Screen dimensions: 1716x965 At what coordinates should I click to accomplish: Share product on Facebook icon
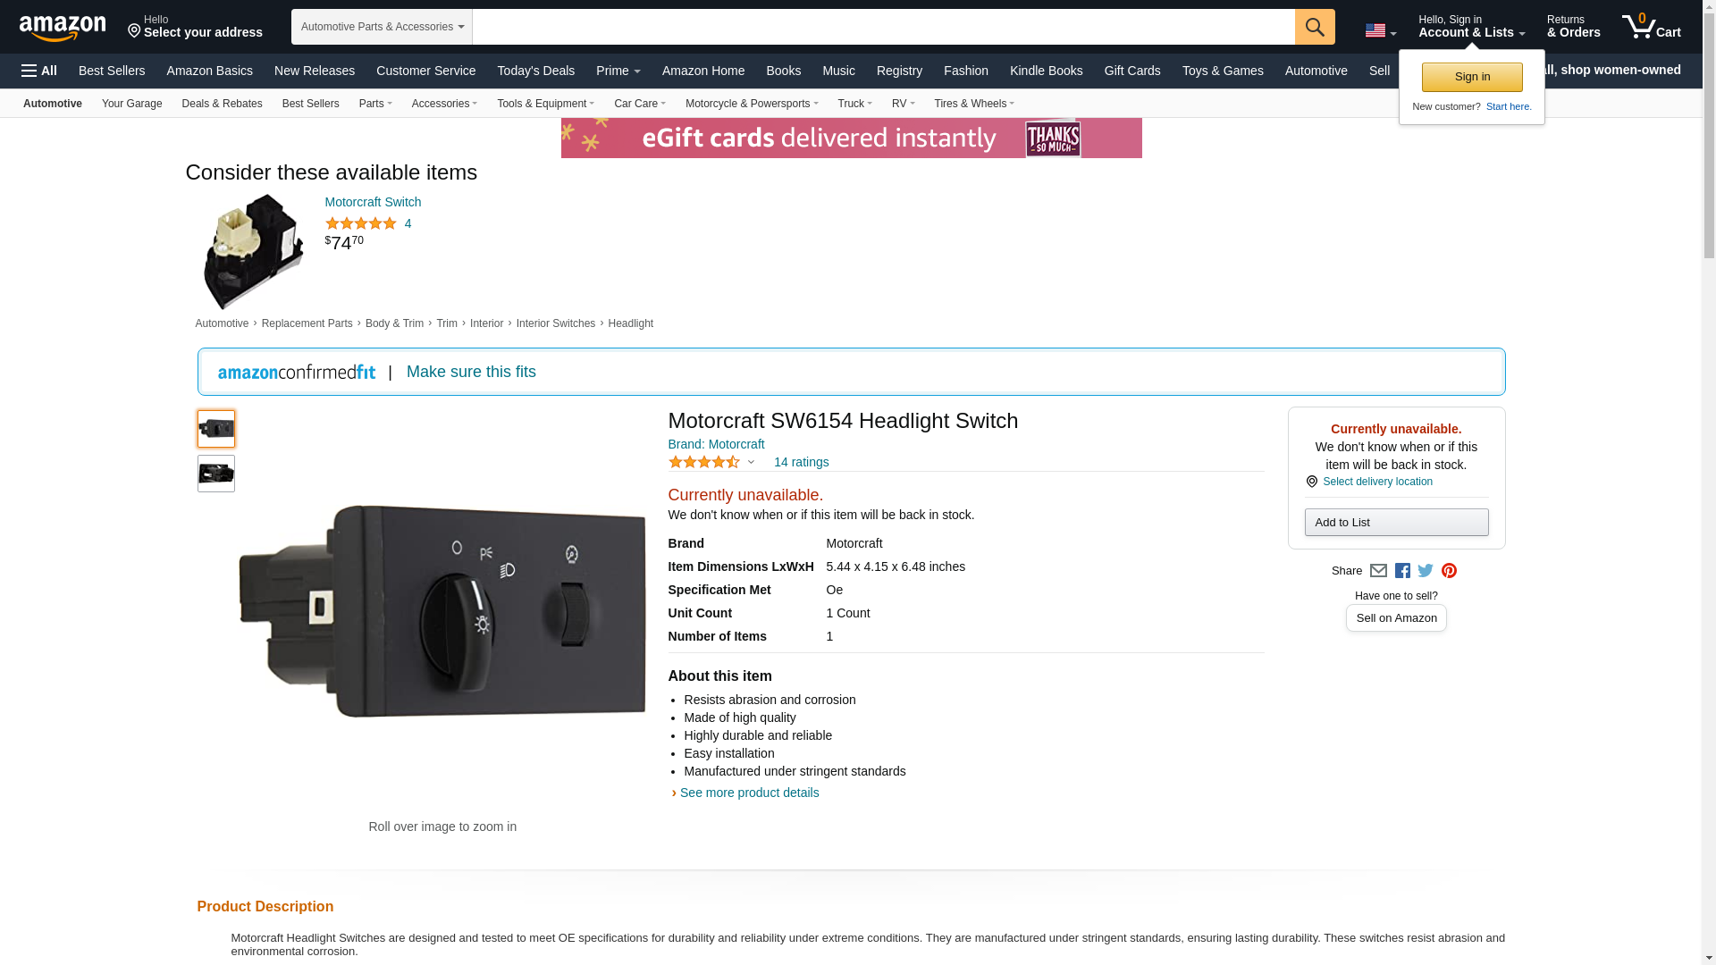click(1402, 571)
